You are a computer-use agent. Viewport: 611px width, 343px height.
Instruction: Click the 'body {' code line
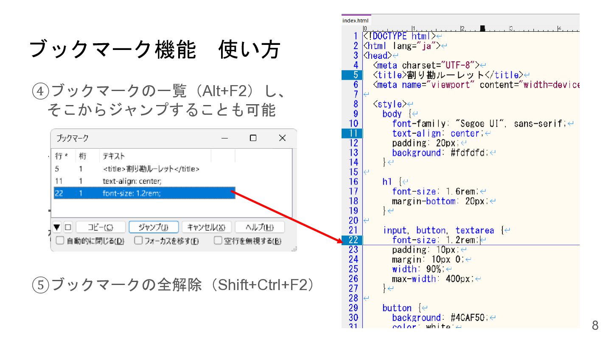click(397, 114)
